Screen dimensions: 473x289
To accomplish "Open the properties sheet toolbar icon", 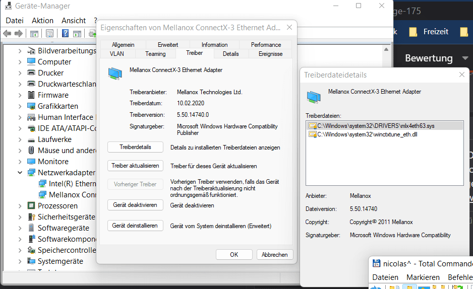I will pyautogui.click(x=50, y=33).
